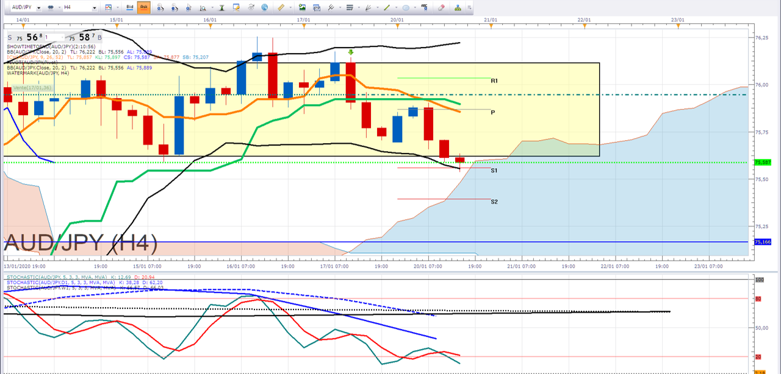781x374 pixels.
Task: Select the green trend line tool
Action: [387, 7]
